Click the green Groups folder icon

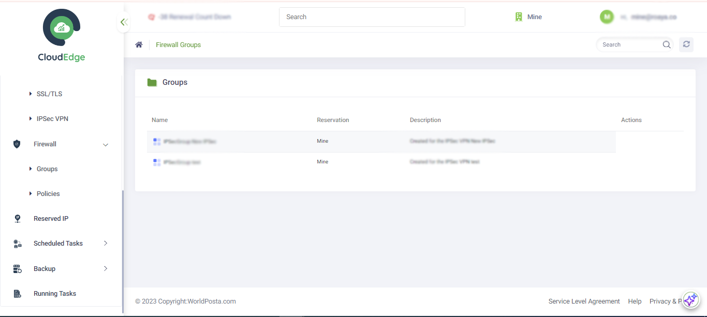[x=152, y=82]
